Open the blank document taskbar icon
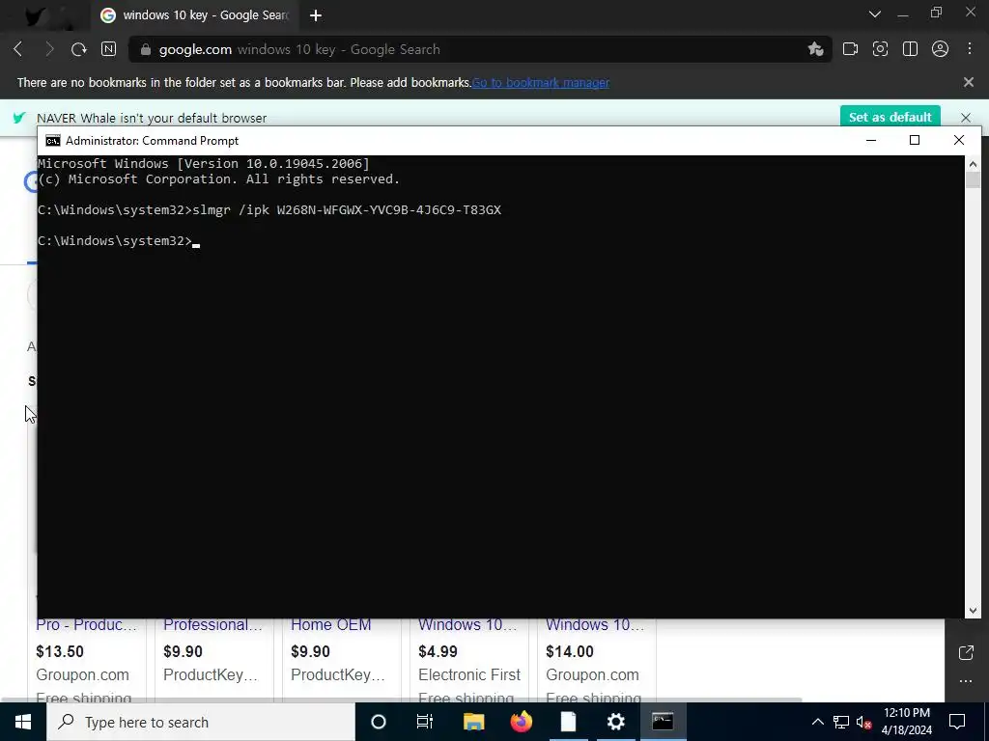 pyautogui.click(x=568, y=722)
